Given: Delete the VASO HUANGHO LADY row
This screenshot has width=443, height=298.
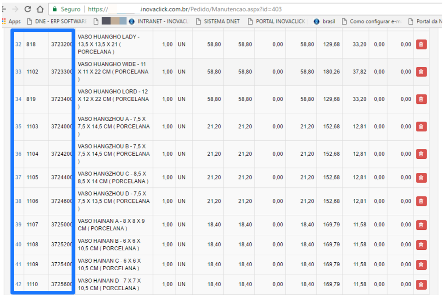Looking at the screenshot, I should [421, 44].
